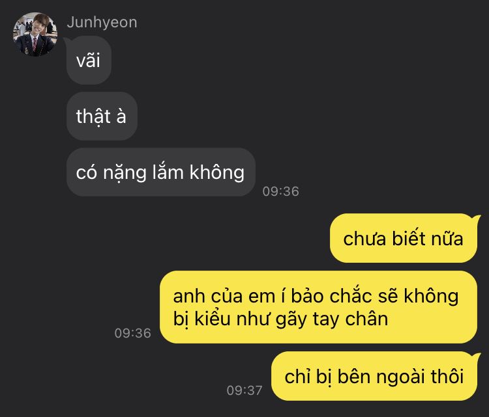Select the "chỉ bị bên ngoài thôi" message
The width and height of the screenshot is (489, 417).
374,376
